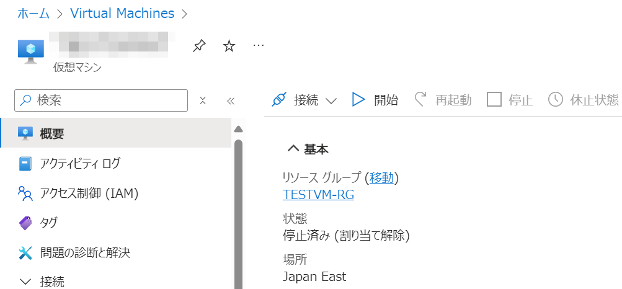Click the 再起動 (Restart) icon
Image resolution: width=622 pixels, height=289 pixels.
click(421, 100)
